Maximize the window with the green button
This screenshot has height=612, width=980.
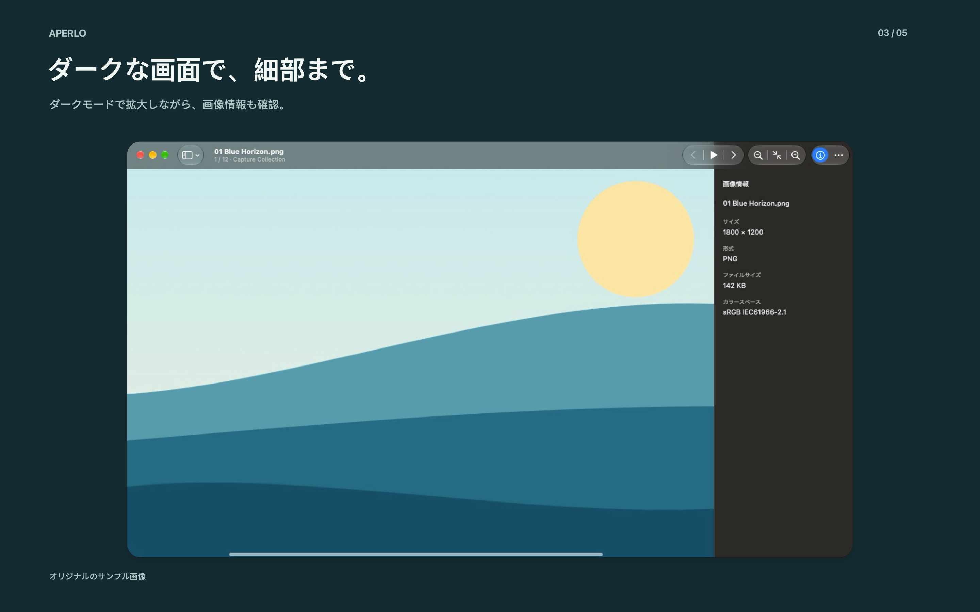(165, 155)
